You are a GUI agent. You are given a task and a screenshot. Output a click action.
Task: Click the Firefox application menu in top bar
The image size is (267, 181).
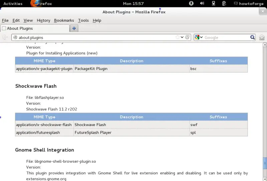(41, 4)
